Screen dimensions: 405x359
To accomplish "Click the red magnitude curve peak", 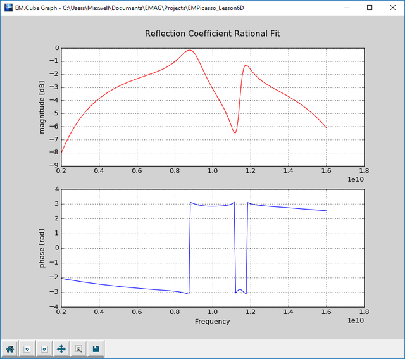I will (190, 51).
